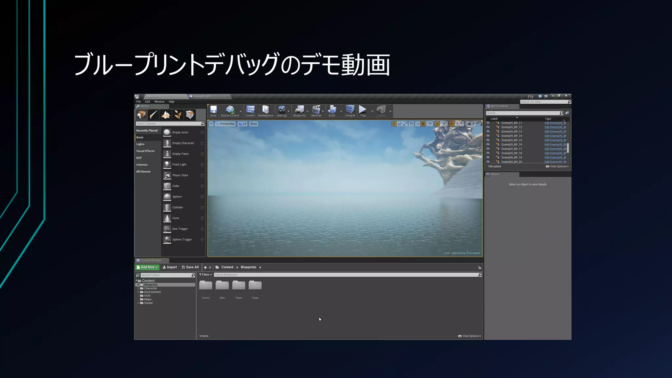Click the feedback chat bubble icon
672x378 pixels.
pyautogui.click(x=540, y=96)
